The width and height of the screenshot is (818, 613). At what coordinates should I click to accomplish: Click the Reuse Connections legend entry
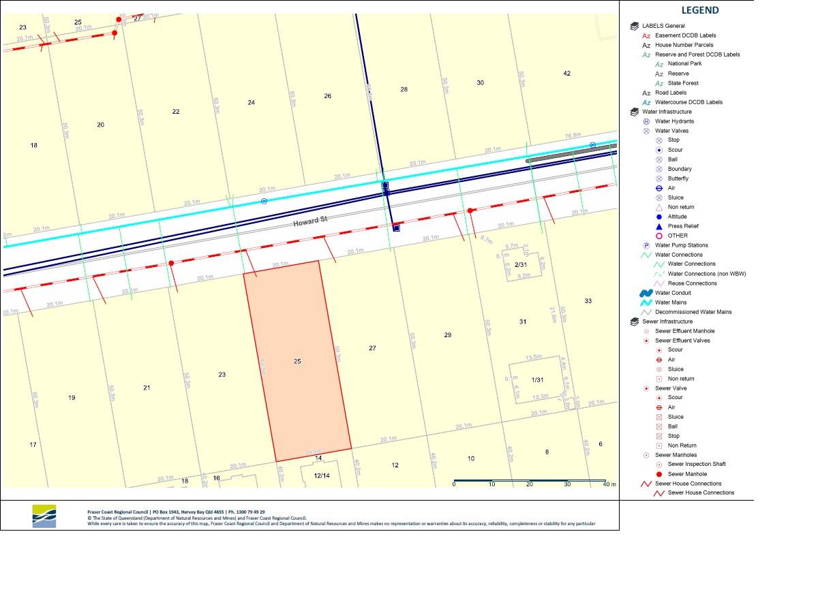692,283
